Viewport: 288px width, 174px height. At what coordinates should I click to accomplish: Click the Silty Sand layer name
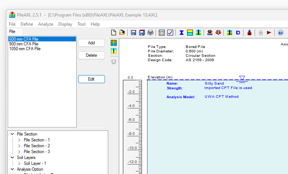click(x=214, y=84)
